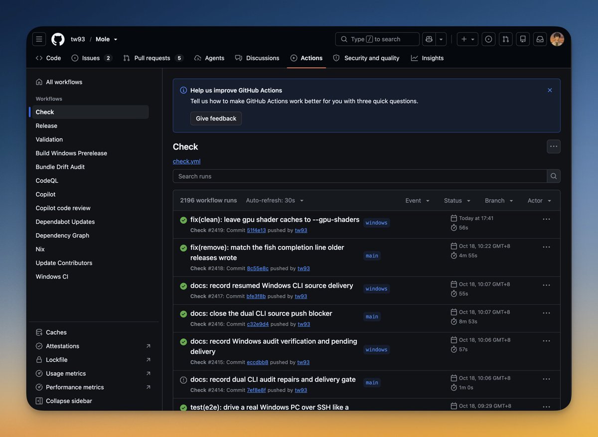Open the options menu for run #2418

[546, 247]
